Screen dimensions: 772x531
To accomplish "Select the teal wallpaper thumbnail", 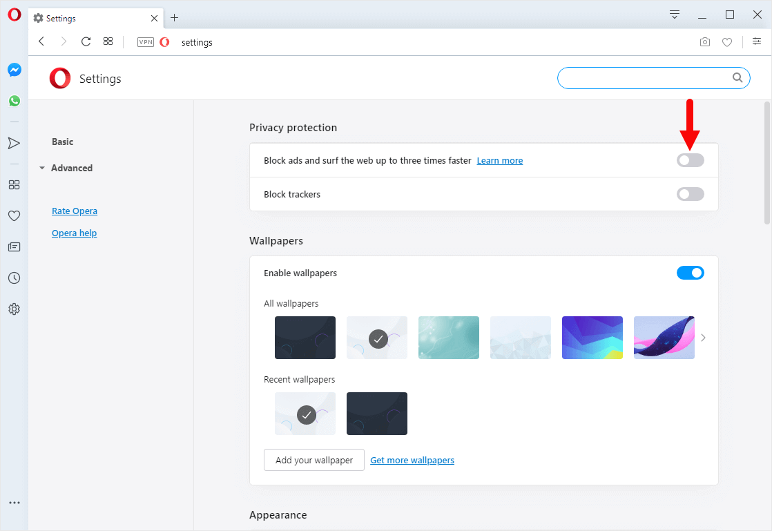I will [449, 338].
